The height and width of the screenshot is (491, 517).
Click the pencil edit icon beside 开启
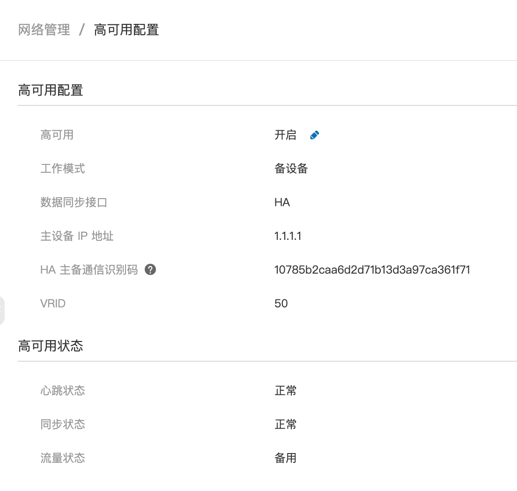click(315, 135)
